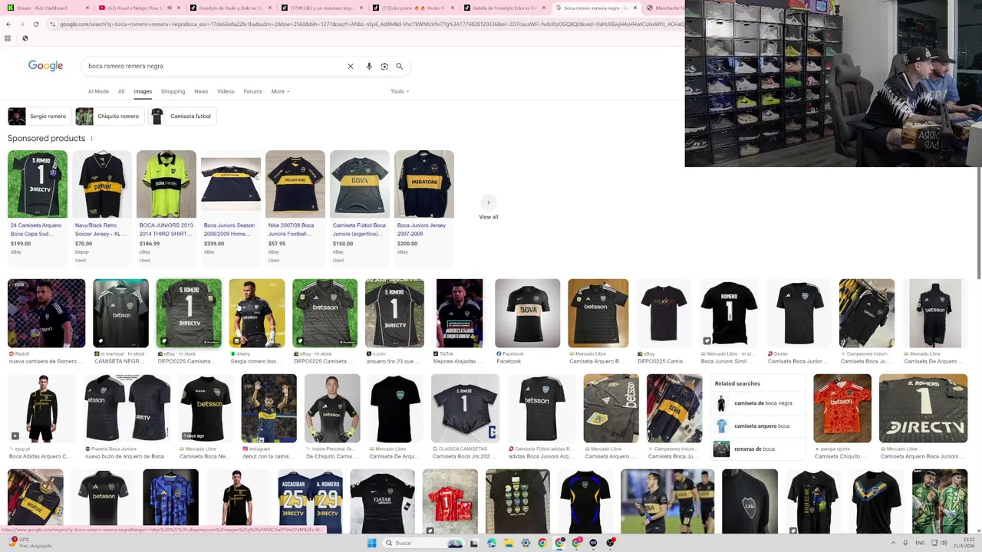Open the Shopping results tab
This screenshot has height=552, width=982.
pyautogui.click(x=173, y=91)
